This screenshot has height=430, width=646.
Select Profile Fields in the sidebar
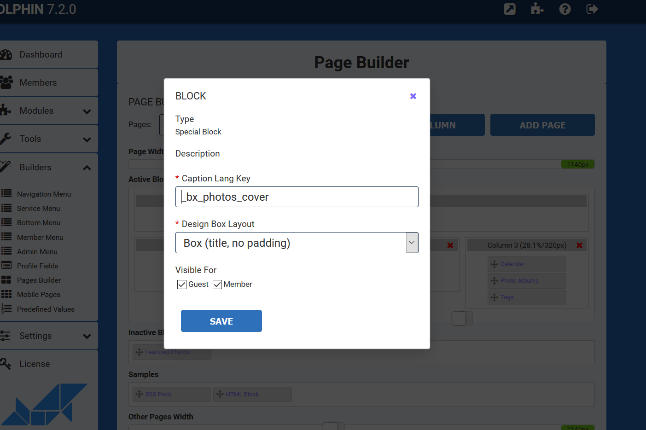point(38,266)
